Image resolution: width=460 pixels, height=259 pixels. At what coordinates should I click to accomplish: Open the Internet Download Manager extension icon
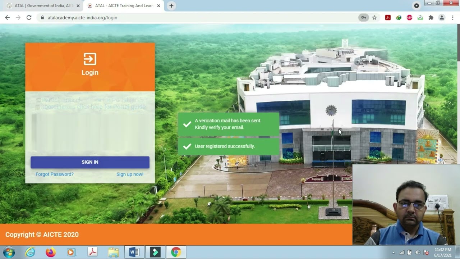399,17
